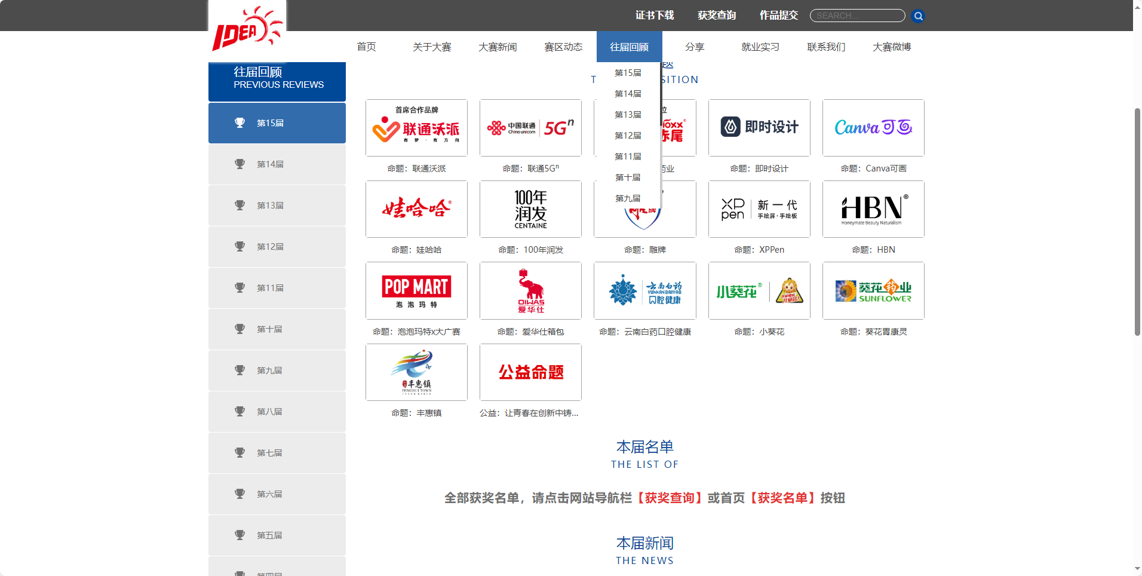Screen dimensions: 1142x576
Task: Open the POP MART logo card
Action: coord(416,290)
